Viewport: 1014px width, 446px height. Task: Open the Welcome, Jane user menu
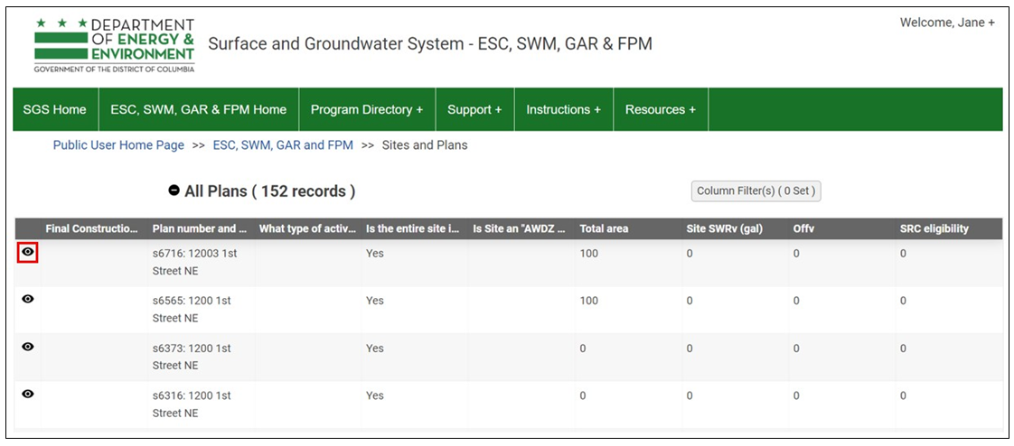click(946, 23)
